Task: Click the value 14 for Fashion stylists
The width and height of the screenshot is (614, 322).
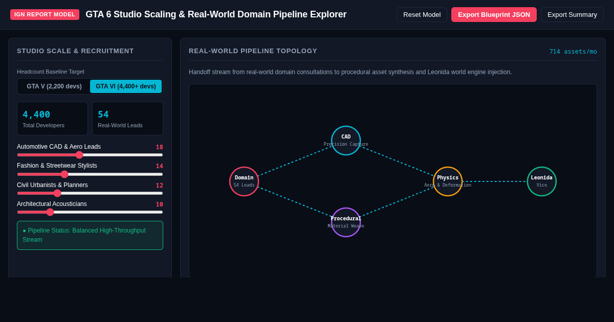Action: coord(160,166)
